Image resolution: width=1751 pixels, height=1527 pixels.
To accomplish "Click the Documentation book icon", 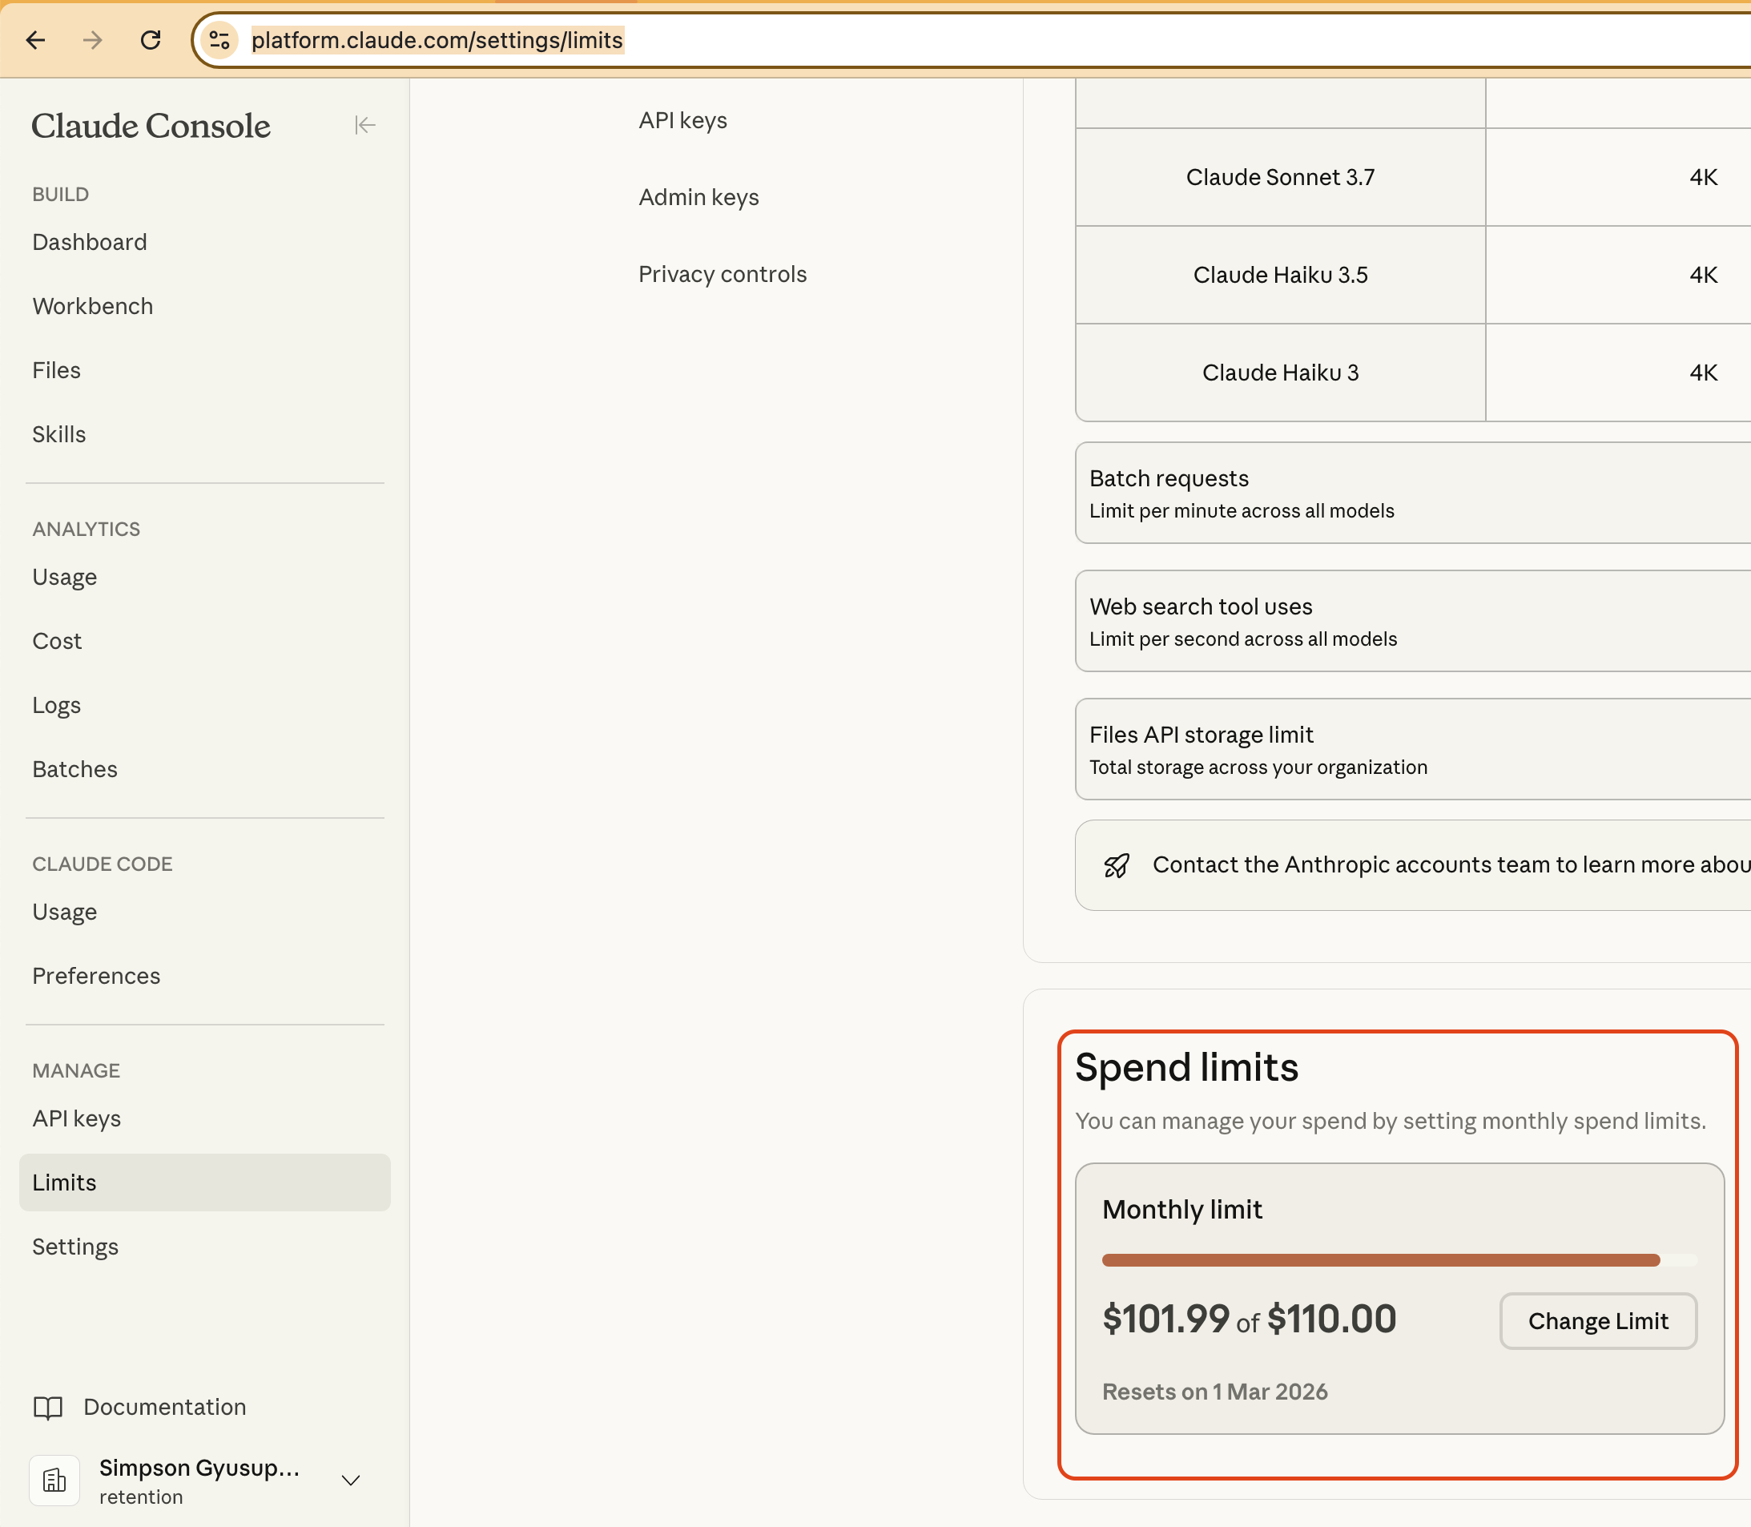I will (49, 1407).
